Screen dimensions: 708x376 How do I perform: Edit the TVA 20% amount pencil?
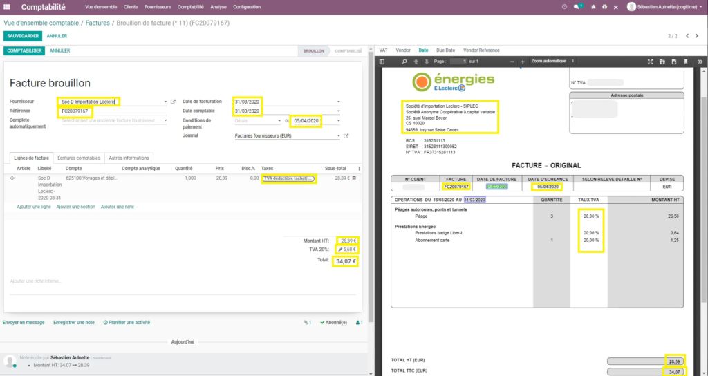[340, 249]
